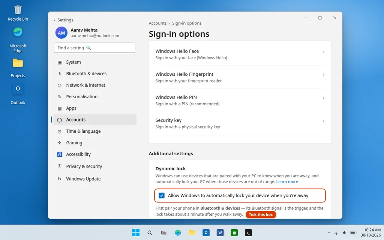Open the Recycle Bin desktop icon
384x240 pixels.
click(x=18, y=13)
